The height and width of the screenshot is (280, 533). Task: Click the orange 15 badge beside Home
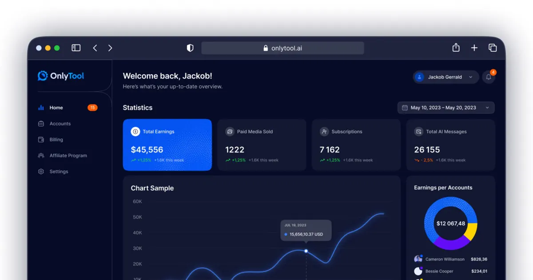(92, 108)
